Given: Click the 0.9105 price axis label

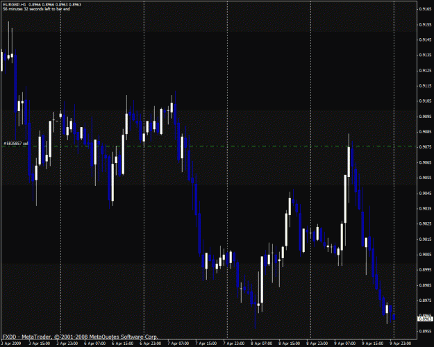Looking at the screenshot, I should pos(425,101).
